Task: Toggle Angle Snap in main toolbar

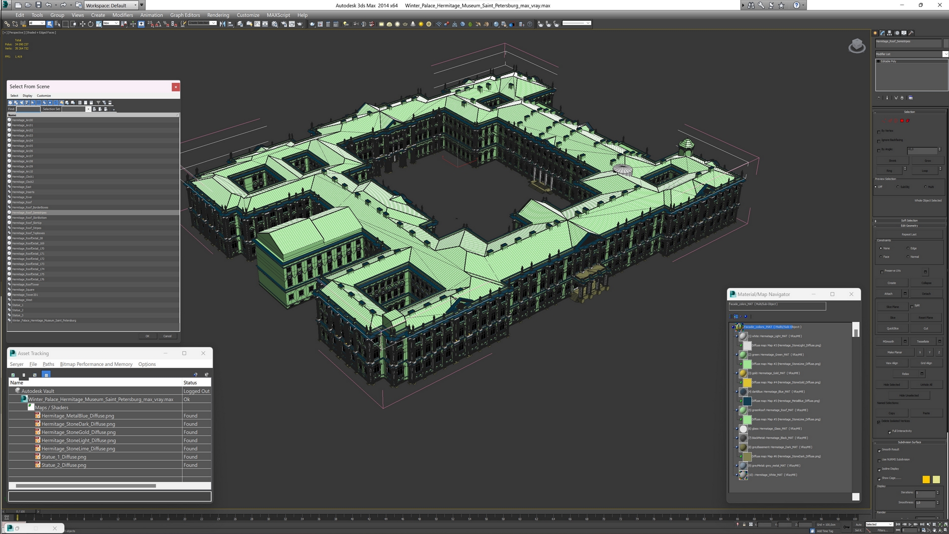Action: point(158,24)
